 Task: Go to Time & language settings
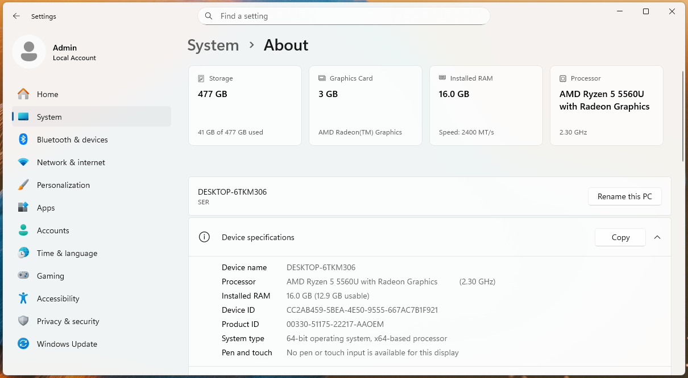(67, 253)
